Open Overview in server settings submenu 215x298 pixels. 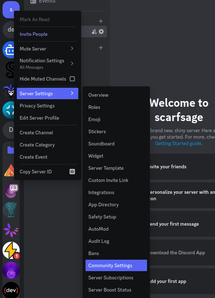(116, 95)
